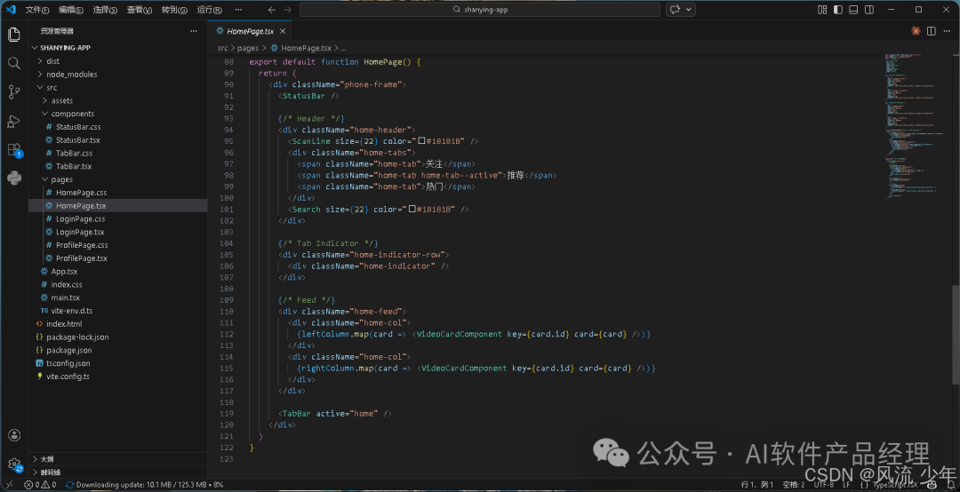
Task: Click the #18181B color box on Search line
Action: click(x=412, y=210)
